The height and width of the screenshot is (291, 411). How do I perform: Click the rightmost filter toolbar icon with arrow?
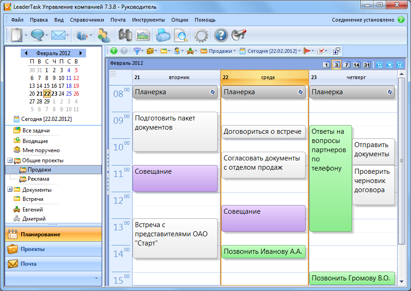pos(336,51)
